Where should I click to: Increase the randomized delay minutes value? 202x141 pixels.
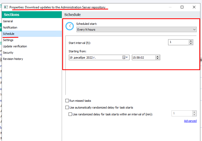pyautogui.click(x=194, y=112)
